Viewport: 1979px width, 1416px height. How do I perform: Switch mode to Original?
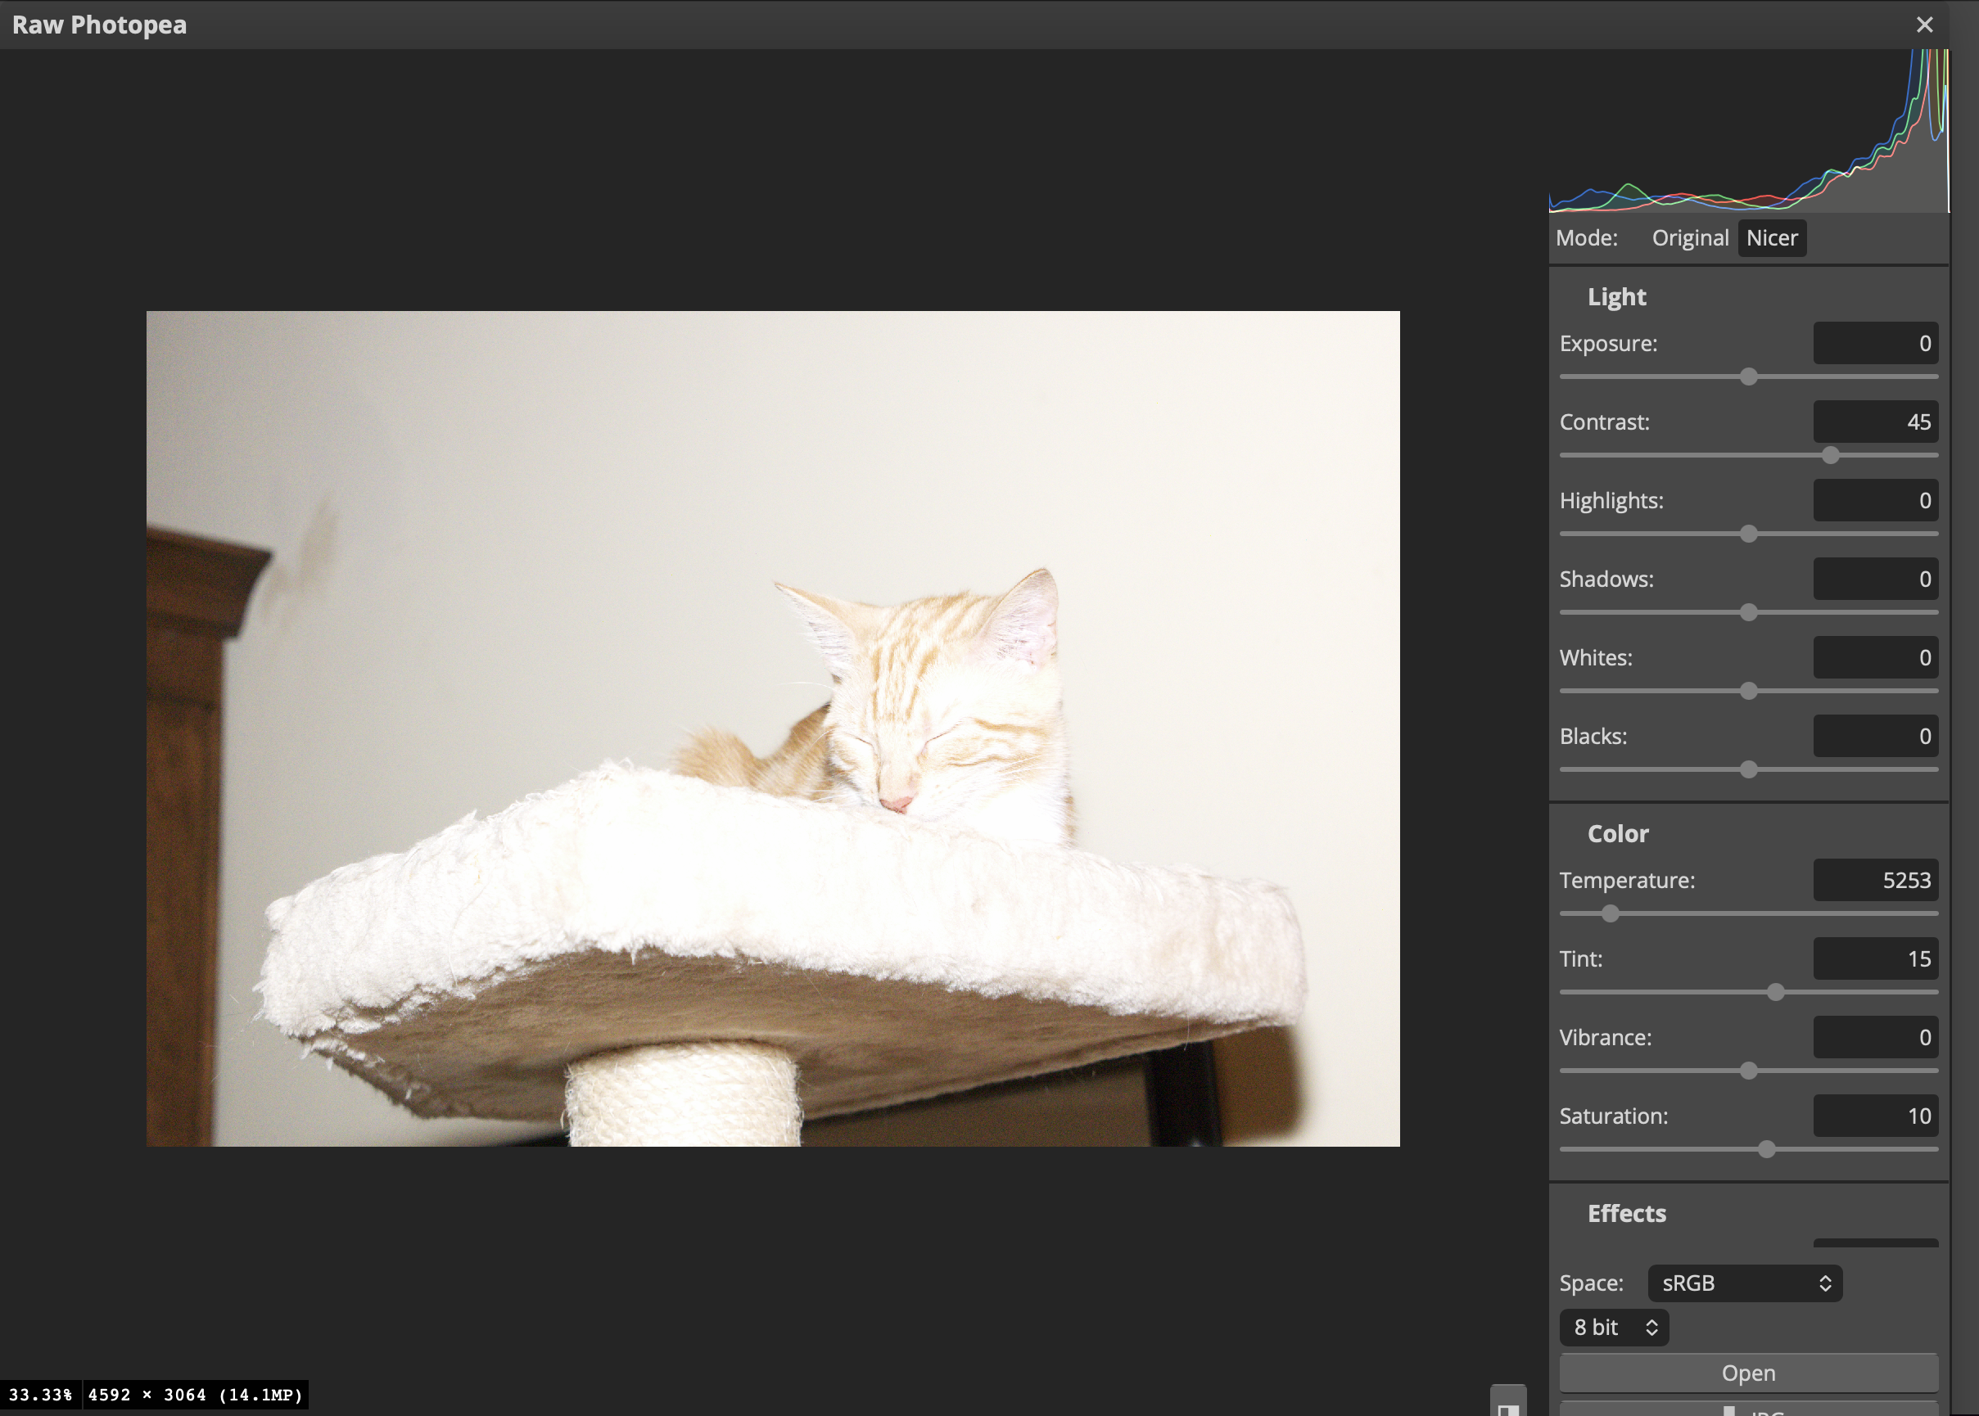pyautogui.click(x=1689, y=238)
